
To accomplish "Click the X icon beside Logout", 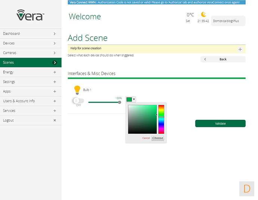I will (55, 121).
